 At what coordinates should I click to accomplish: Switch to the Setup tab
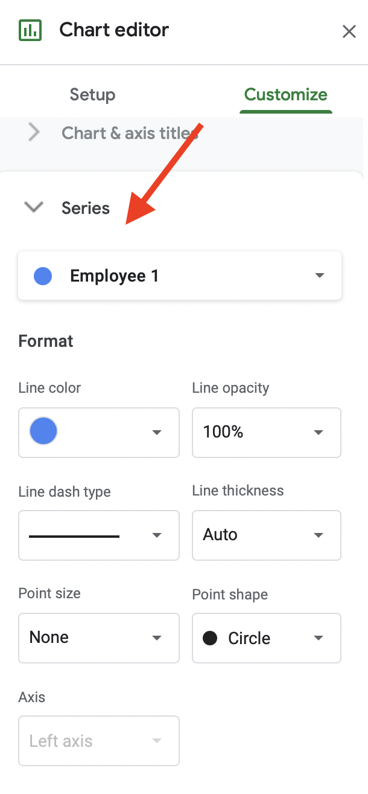[92, 95]
